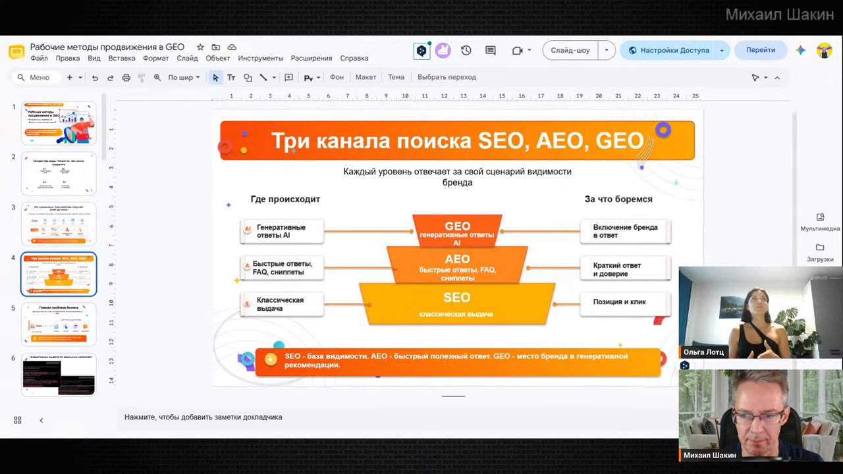The width and height of the screenshot is (843, 474).
Task: Open the По шир zoom dropdown
Action: 184,78
